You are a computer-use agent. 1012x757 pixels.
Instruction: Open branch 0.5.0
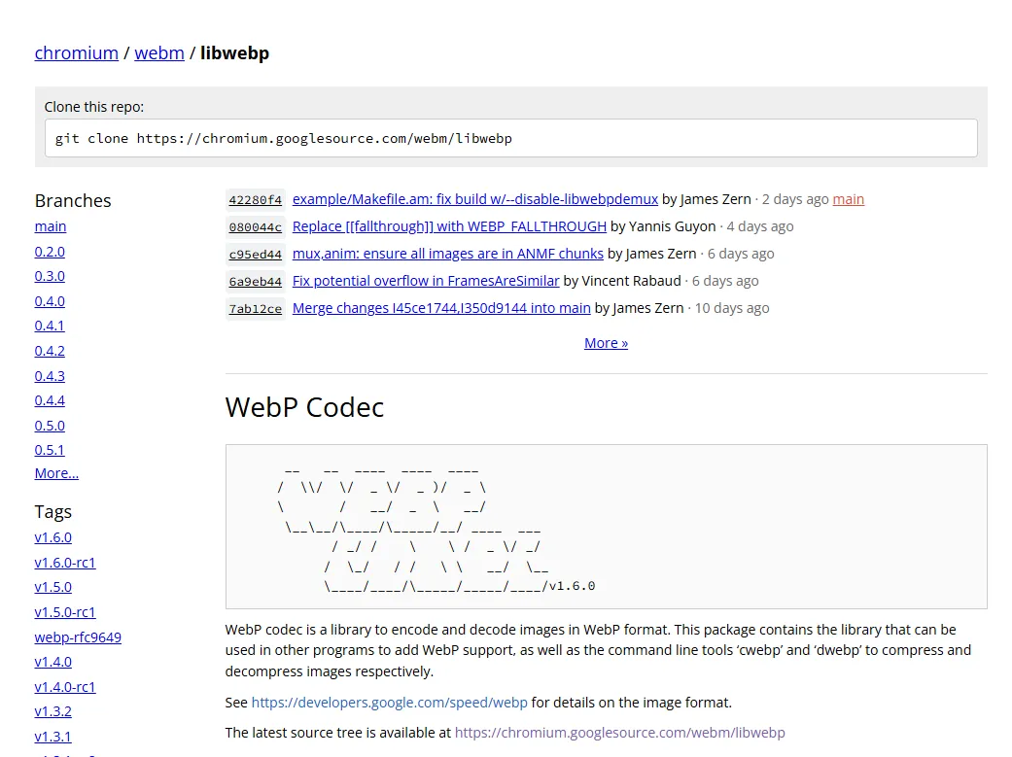pyautogui.click(x=50, y=426)
